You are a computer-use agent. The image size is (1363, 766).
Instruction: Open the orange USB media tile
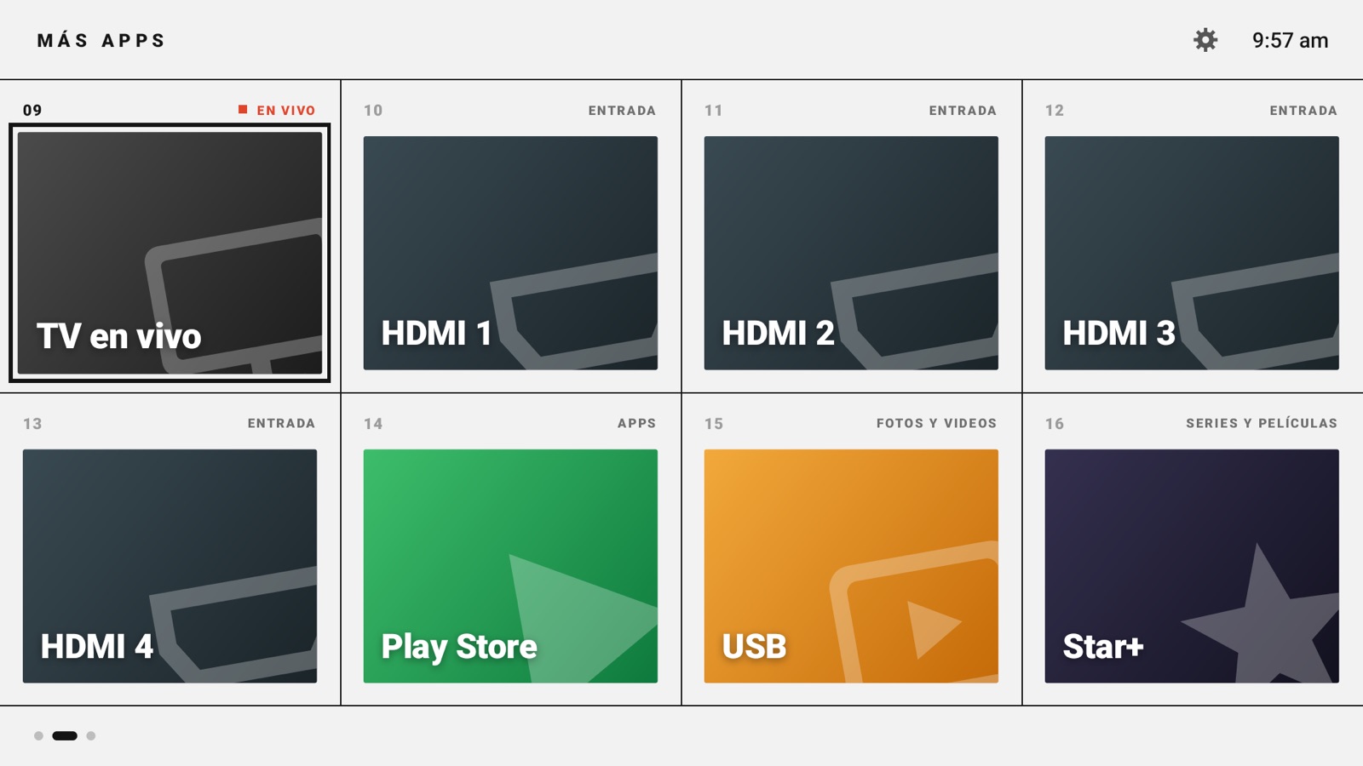pos(851,566)
